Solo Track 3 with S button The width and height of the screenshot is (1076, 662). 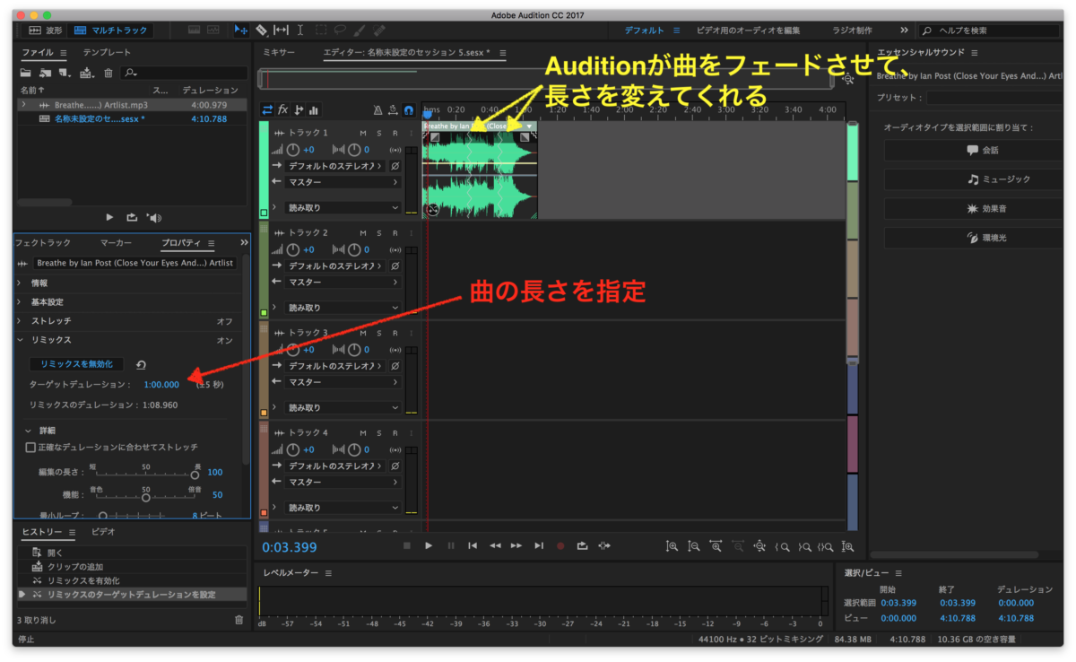pos(378,333)
